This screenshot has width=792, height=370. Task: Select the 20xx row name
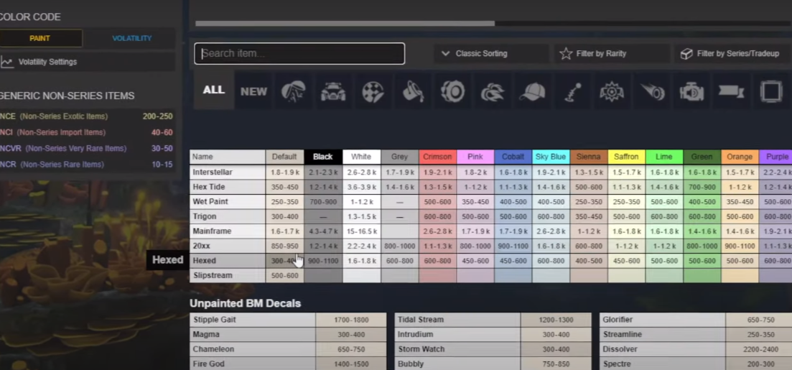[228, 246]
